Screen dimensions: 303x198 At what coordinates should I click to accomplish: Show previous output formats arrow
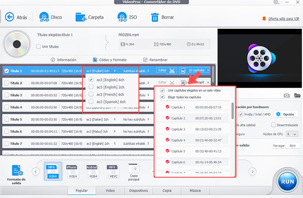36,171
